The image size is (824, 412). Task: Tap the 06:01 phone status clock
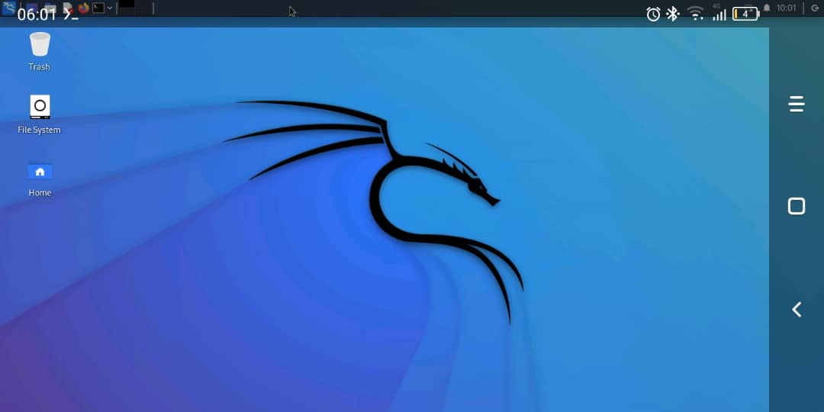[x=37, y=14]
